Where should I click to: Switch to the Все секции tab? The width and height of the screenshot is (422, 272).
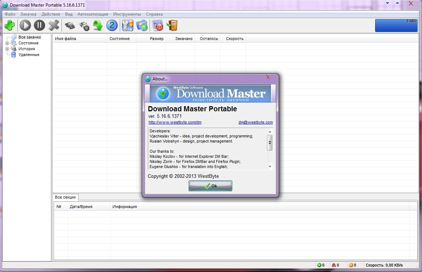click(66, 197)
